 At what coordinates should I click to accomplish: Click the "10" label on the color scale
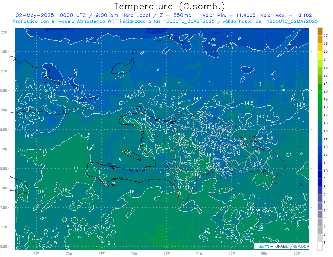point(326,171)
